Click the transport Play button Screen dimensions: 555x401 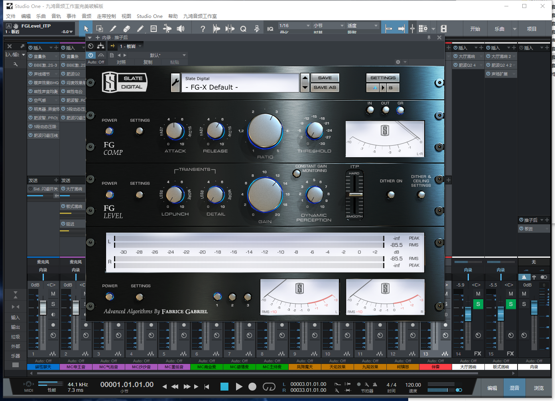tap(239, 386)
